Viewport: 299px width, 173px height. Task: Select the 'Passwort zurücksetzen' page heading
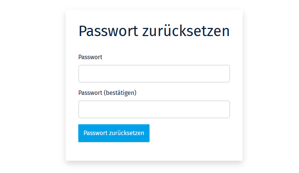(154, 31)
